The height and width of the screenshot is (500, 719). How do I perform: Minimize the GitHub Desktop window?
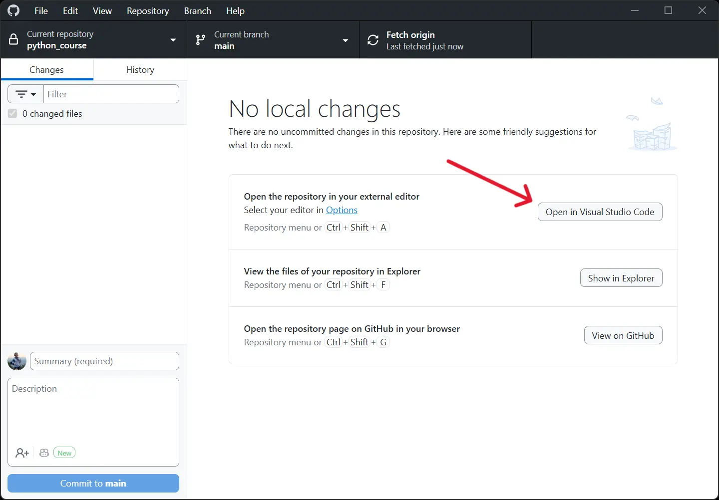pos(635,10)
